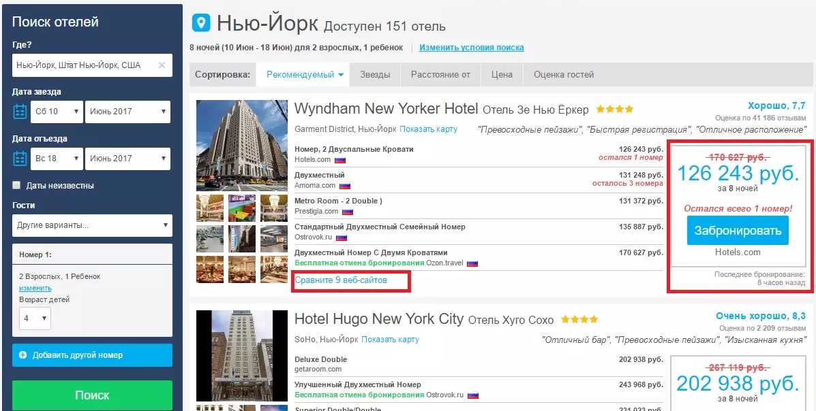Toggle the Даты неизвестны checkbox

pos(16,186)
